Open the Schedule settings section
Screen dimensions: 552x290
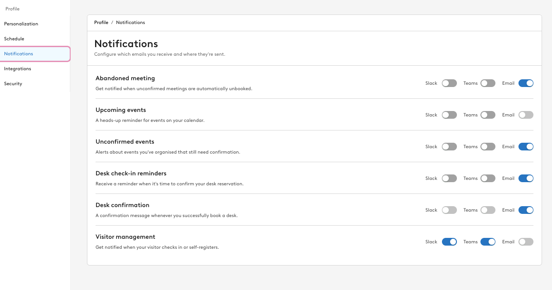tap(14, 39)
